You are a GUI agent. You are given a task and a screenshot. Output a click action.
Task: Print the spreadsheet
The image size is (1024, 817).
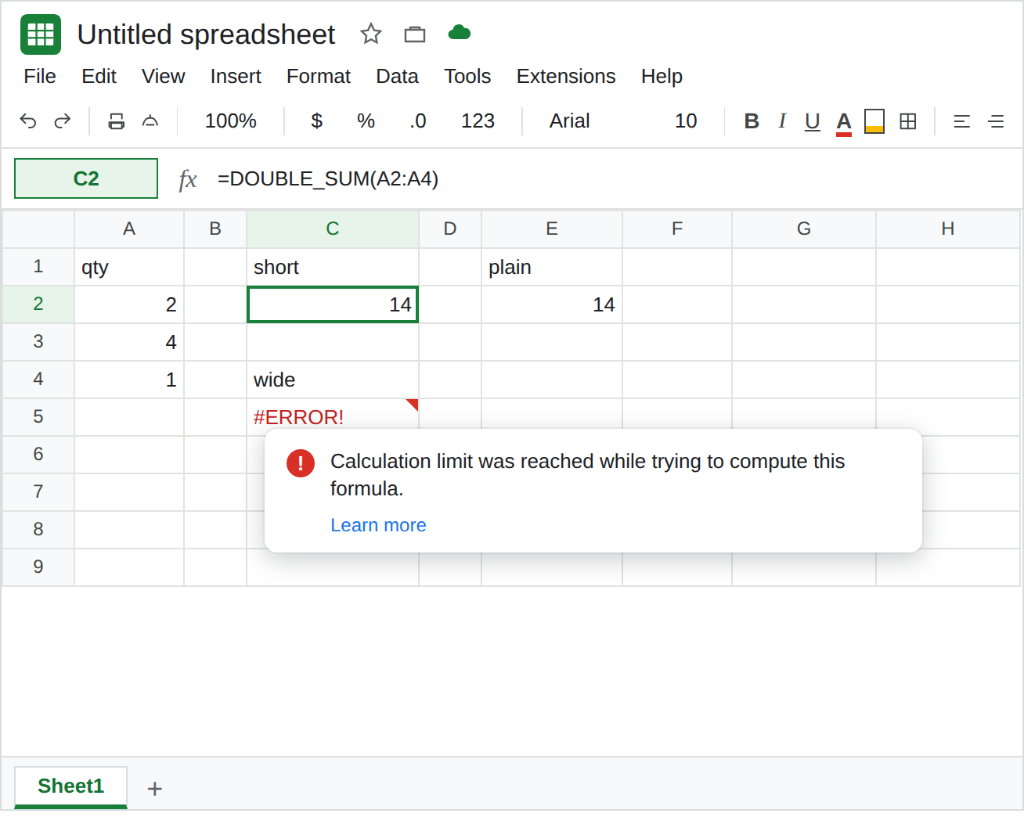coord(117,121)
